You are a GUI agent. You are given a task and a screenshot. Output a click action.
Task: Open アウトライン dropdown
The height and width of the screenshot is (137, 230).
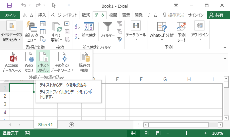click(x=200, y=31)
